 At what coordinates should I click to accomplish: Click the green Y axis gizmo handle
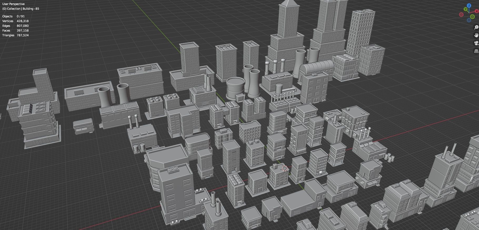coord(466,9)
